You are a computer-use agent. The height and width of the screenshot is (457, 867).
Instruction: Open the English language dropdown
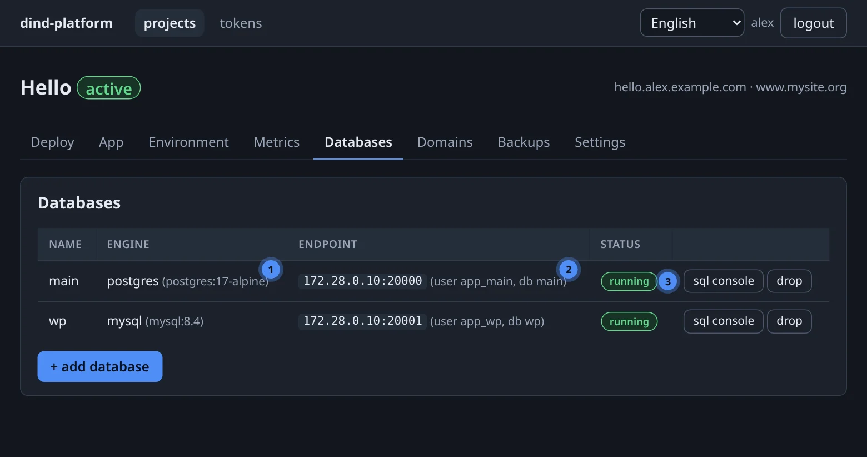(x=692, y=23)
